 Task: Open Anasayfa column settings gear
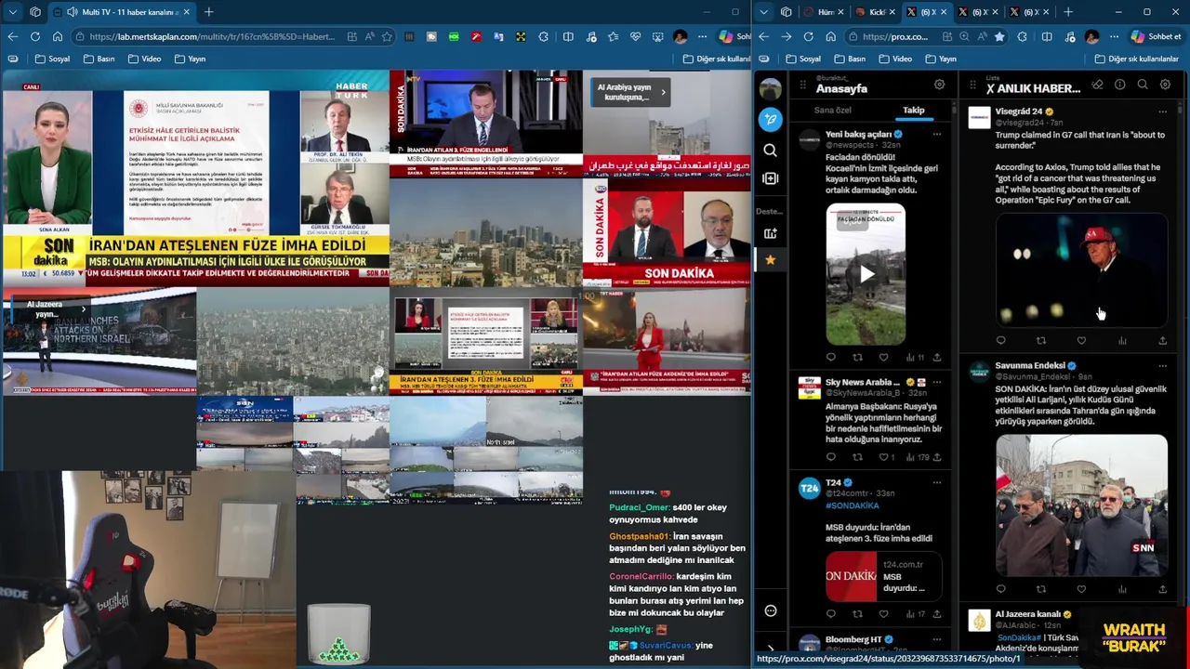coord(939,85)
